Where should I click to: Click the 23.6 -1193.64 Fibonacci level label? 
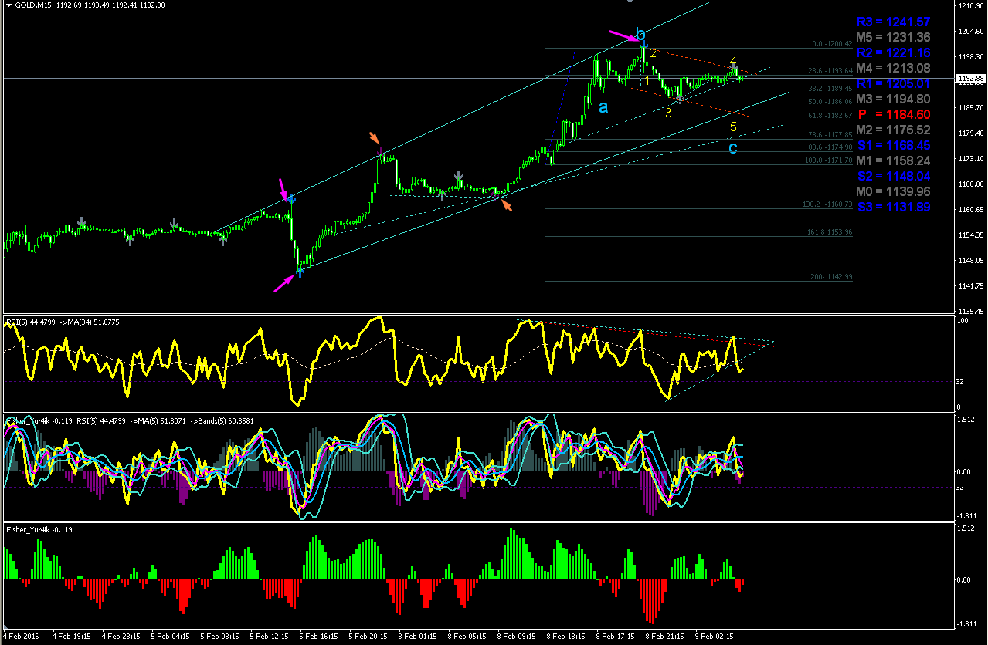830,71
